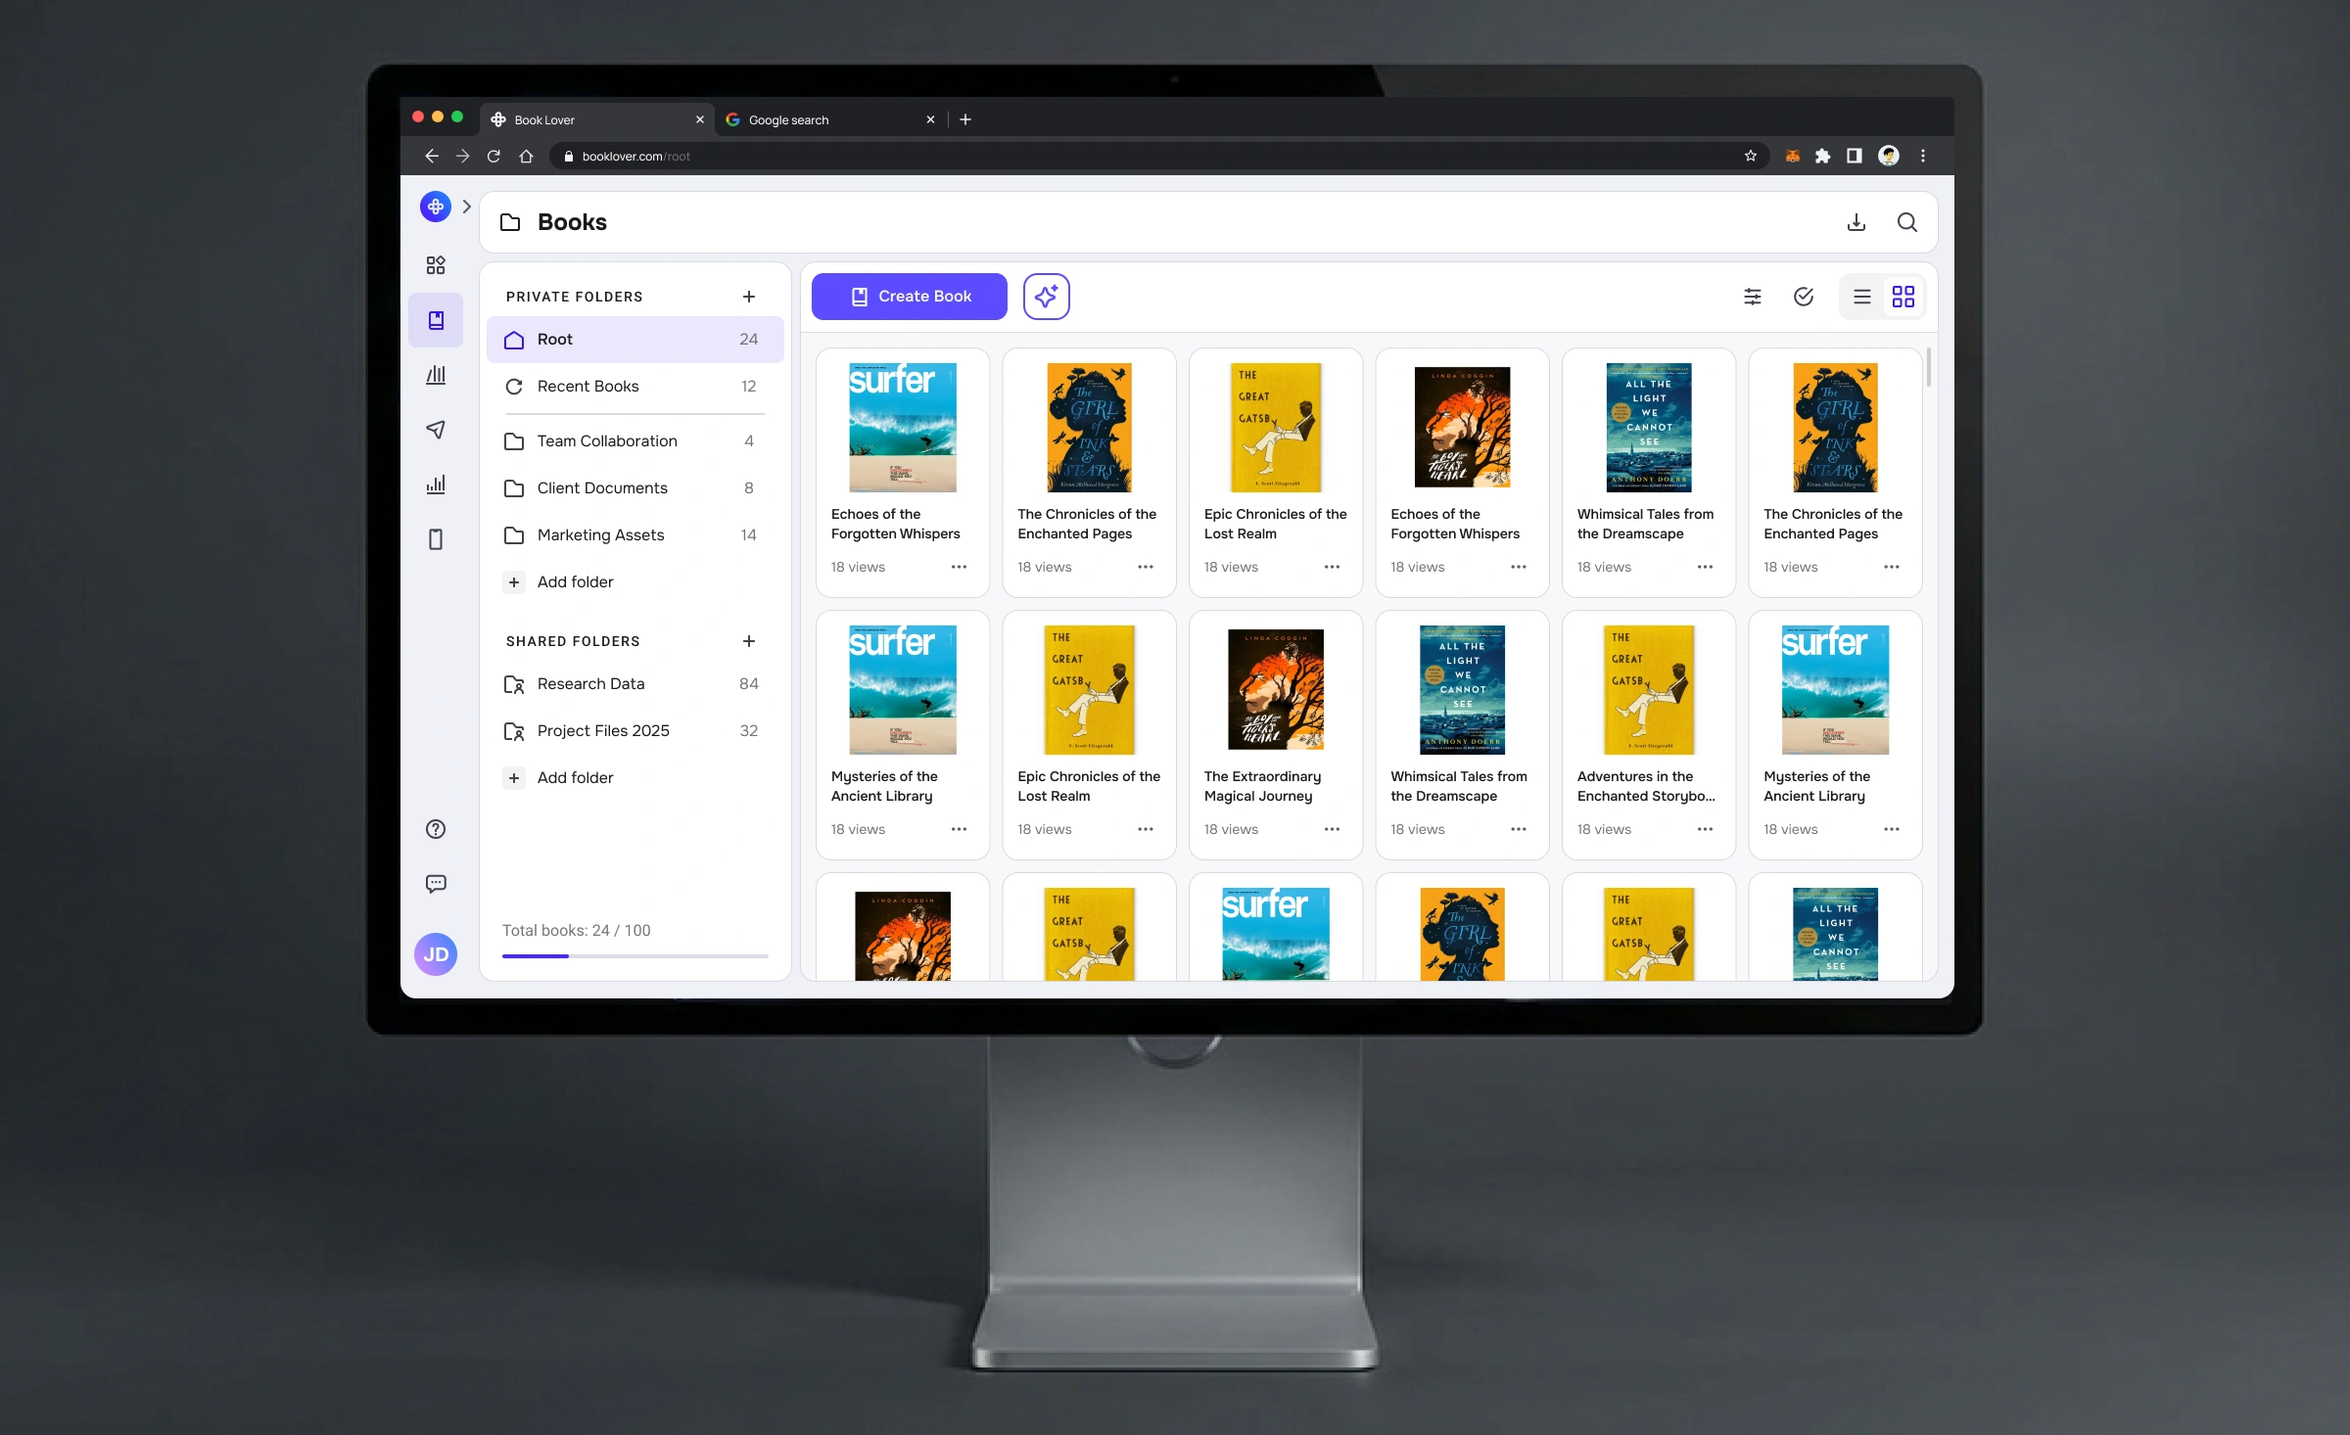2350x1435 pixels.
Task: Click Add folder under Shared Folders
Action: tap(575, 777)
